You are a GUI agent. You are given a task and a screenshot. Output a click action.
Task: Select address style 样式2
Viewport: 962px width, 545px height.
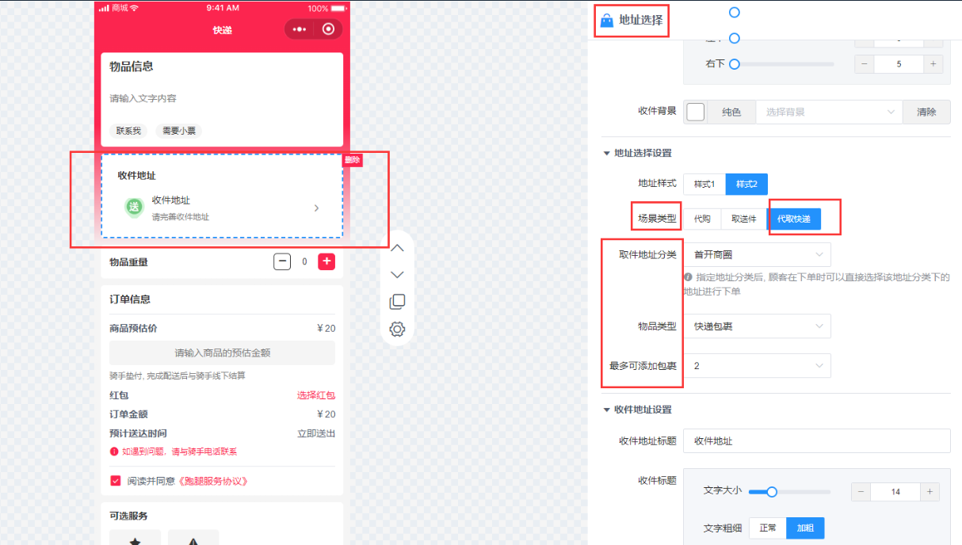[x=746, y=184]
